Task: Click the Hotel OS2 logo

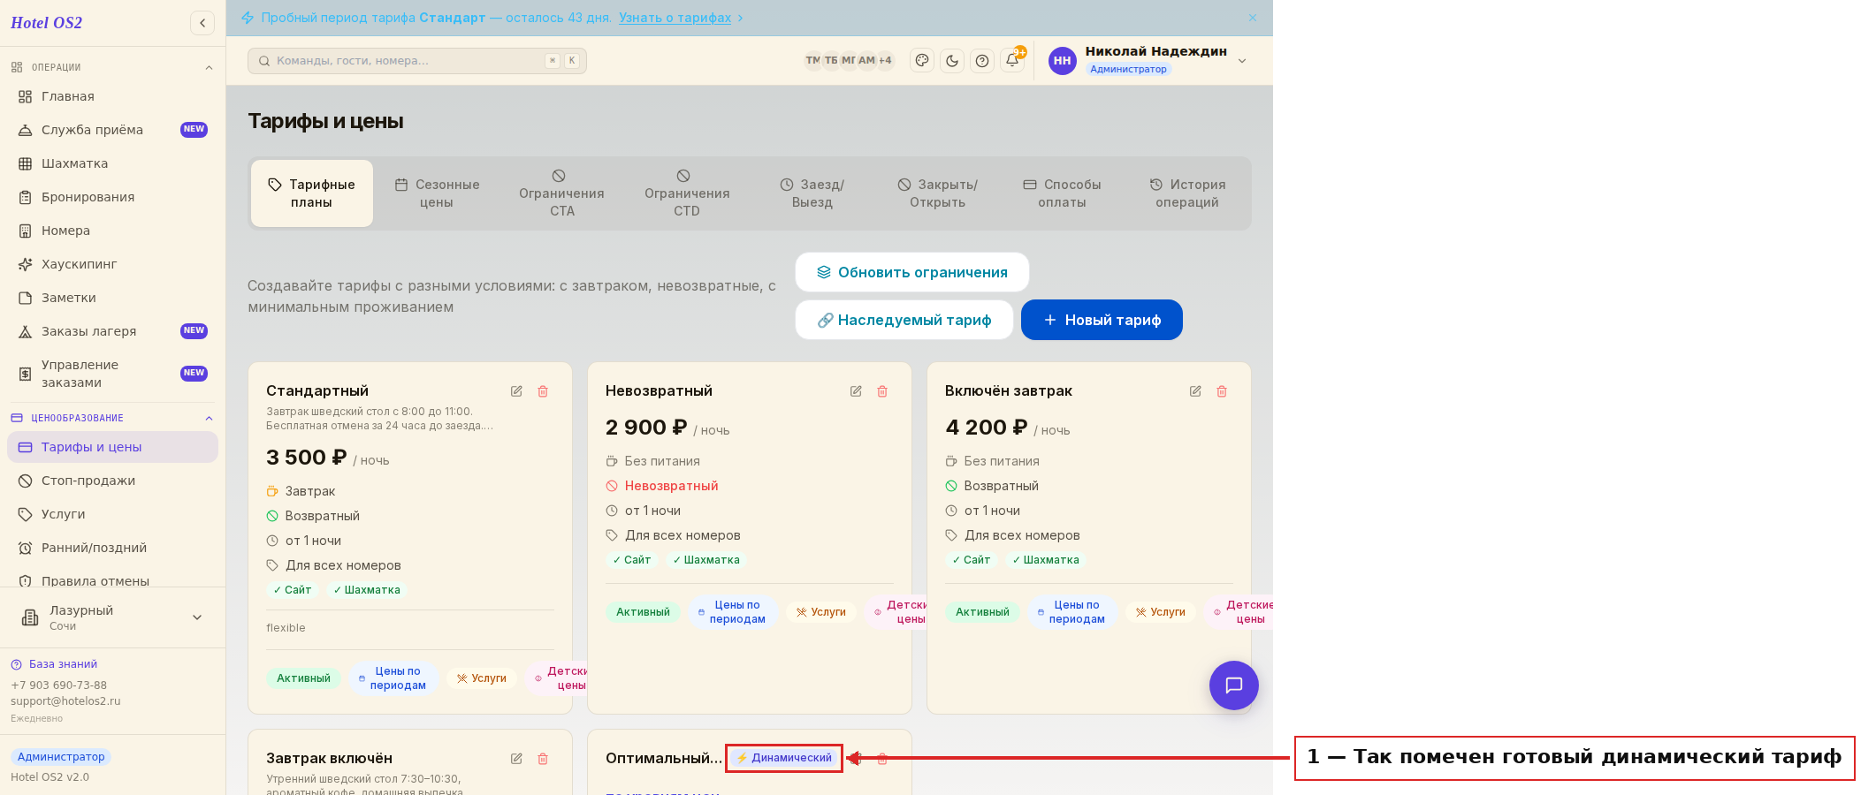Action: coord(46,23)
